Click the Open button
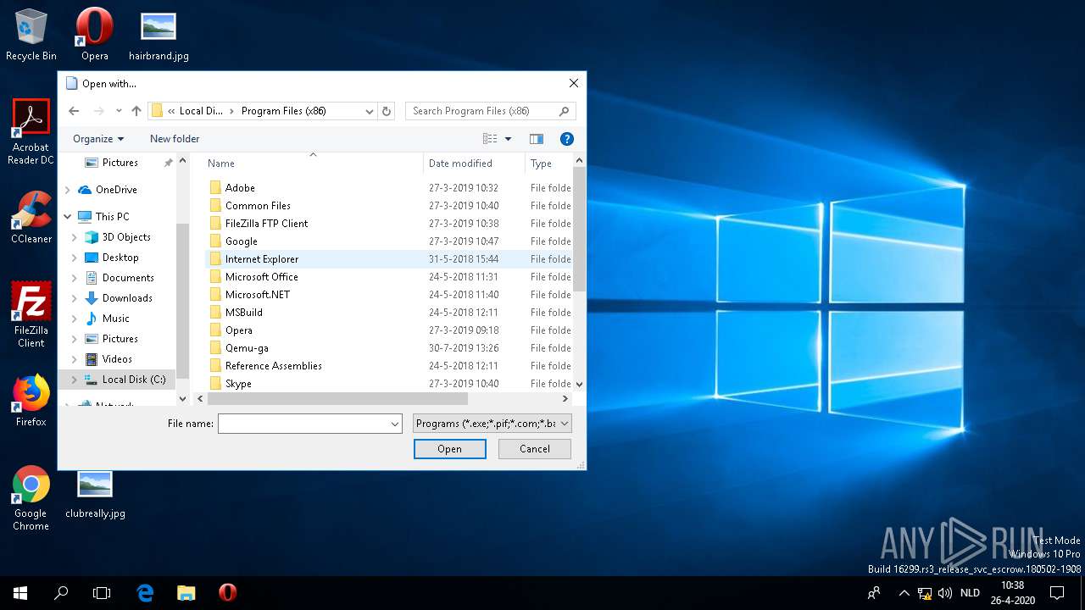The width and height of the screenshot is (1085, 610). click(449, 449)
